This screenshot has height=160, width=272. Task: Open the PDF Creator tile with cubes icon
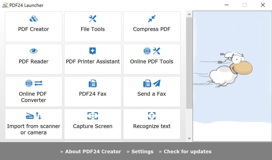(34, 27)
